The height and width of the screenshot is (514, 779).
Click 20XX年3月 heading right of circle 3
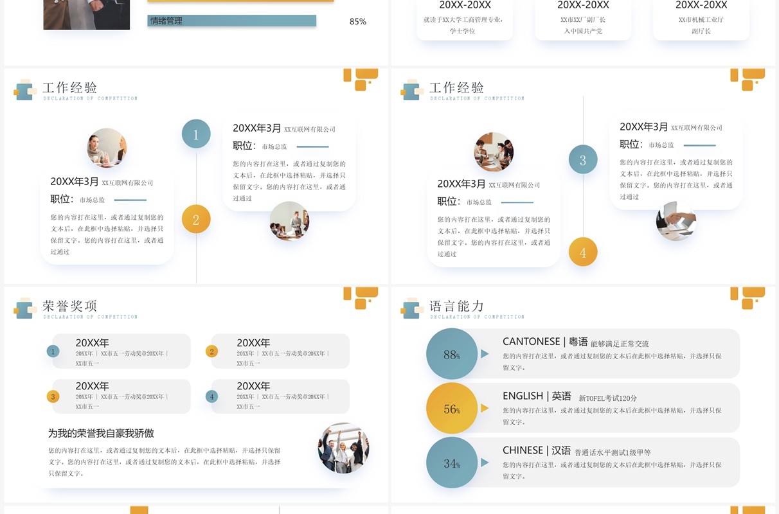tap(644, 127)
